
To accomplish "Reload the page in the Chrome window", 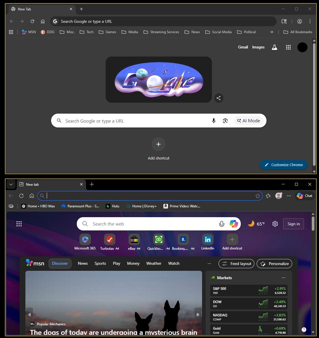I will point(32,21).
